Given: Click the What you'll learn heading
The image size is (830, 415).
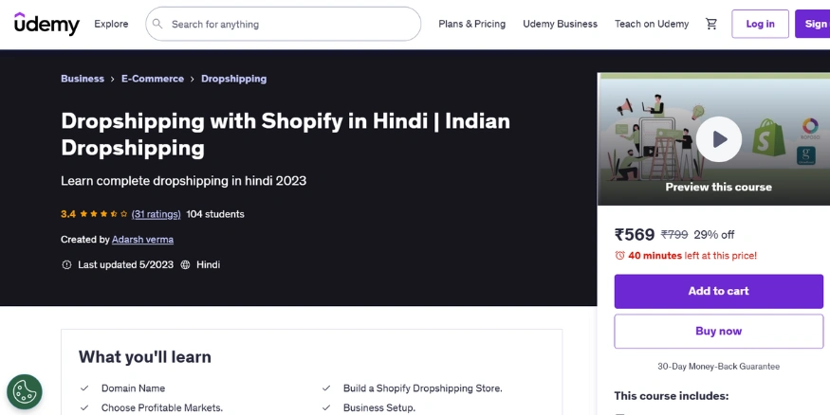Looking at the screenshot, I should coord(145,357).
